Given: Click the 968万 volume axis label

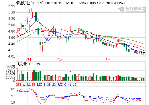Looking at the screenshot, I should (x=10, y=67).
